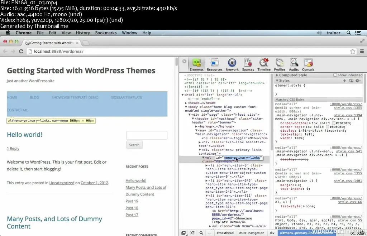Click the magnifier icon in DevTools status bar
Viewport: 367px width, 236px height.
point(201,233)
